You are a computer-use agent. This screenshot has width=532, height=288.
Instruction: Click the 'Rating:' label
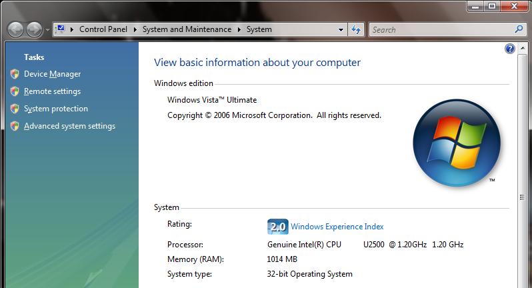click(x=179, y=224)
